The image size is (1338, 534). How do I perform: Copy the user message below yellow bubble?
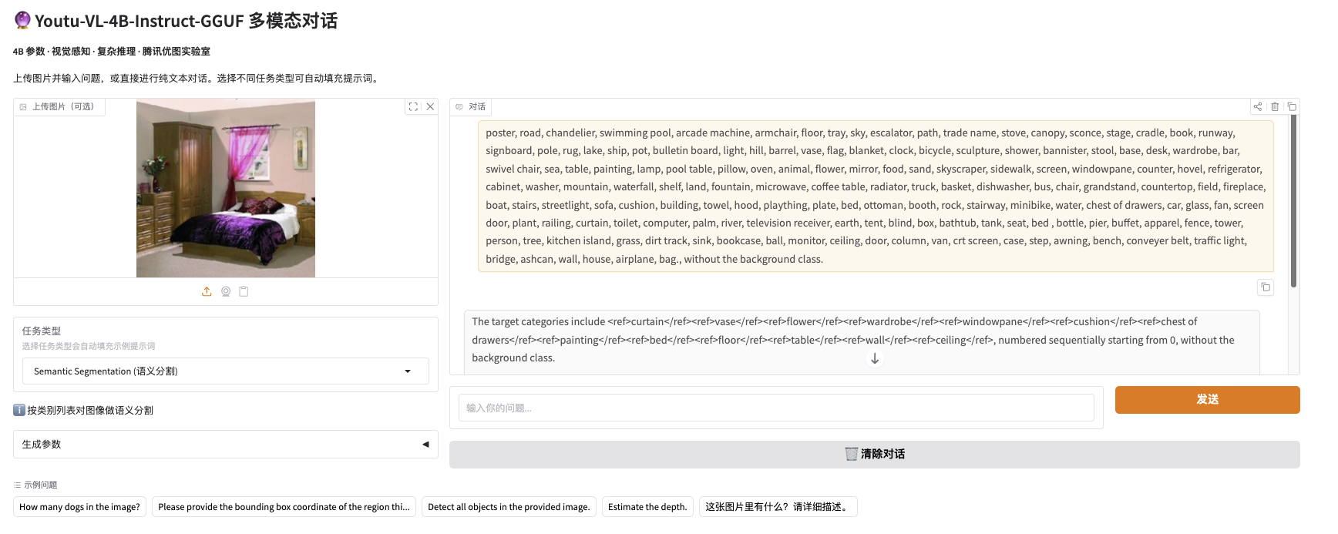click(x=1266, y=287)
